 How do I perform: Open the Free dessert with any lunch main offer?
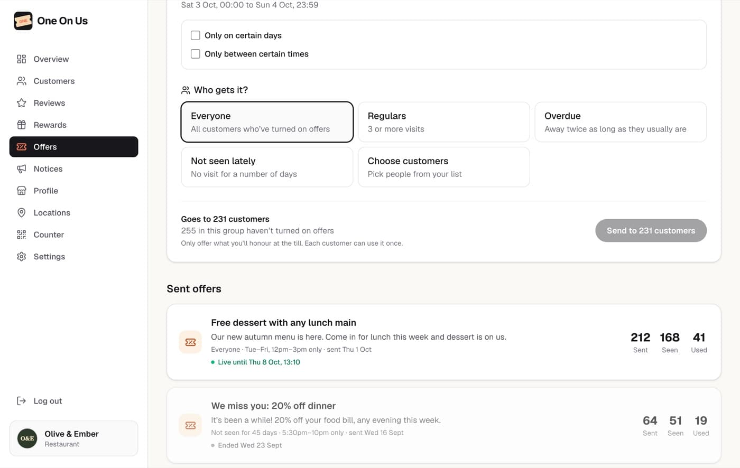444,342
